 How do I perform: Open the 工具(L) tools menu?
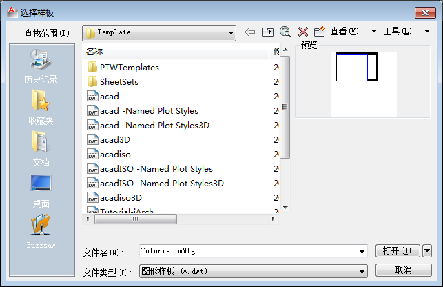[398, 32]
